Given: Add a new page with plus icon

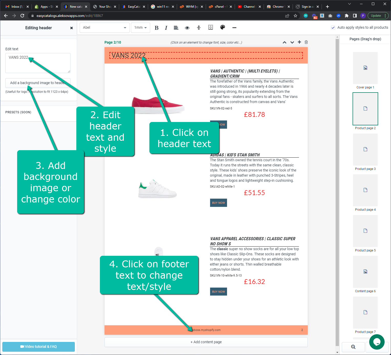Looking at the screenshot, I should click(x=299, y=42).
